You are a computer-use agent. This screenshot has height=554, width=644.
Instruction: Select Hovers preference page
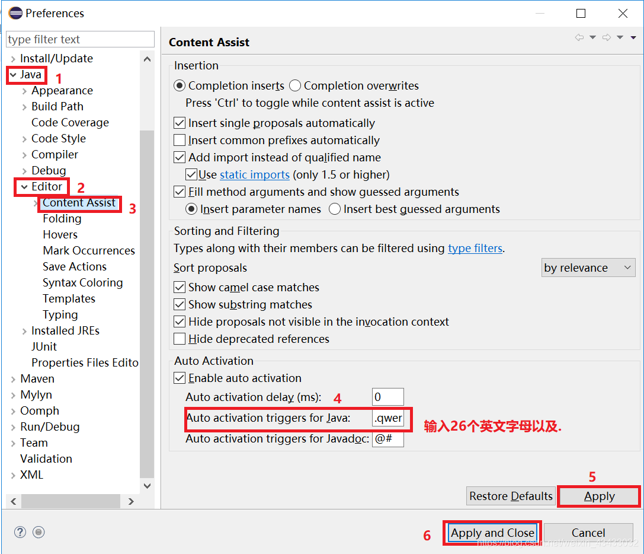click(x=60, y=234)
